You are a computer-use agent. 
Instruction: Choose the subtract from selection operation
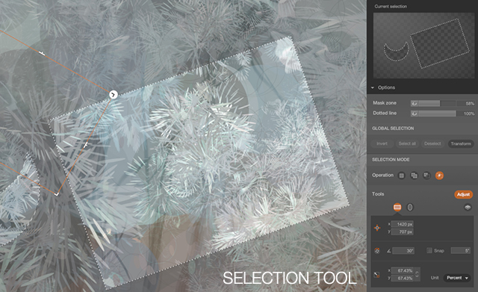click(x=426, y=175)
